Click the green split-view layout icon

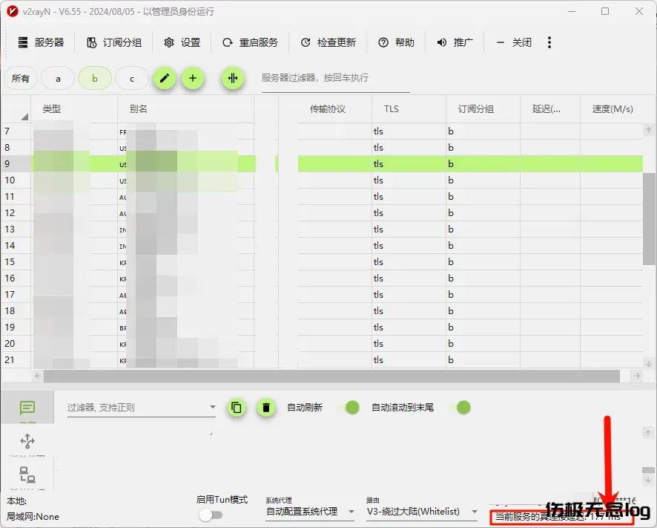pyautogui.click(x=233, y=78)
